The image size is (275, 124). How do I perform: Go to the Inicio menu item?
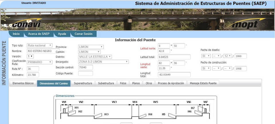point(16,34)
